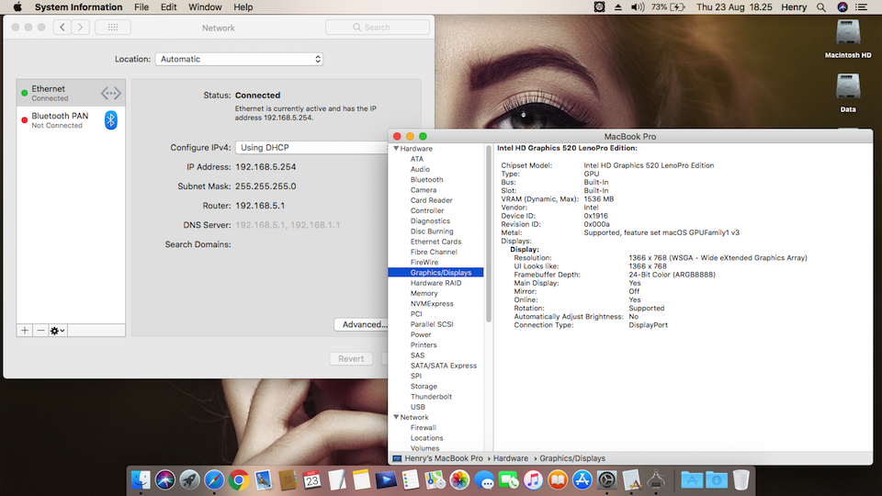Open Location dropdown set to Automatic

click(x=239, y=59)
